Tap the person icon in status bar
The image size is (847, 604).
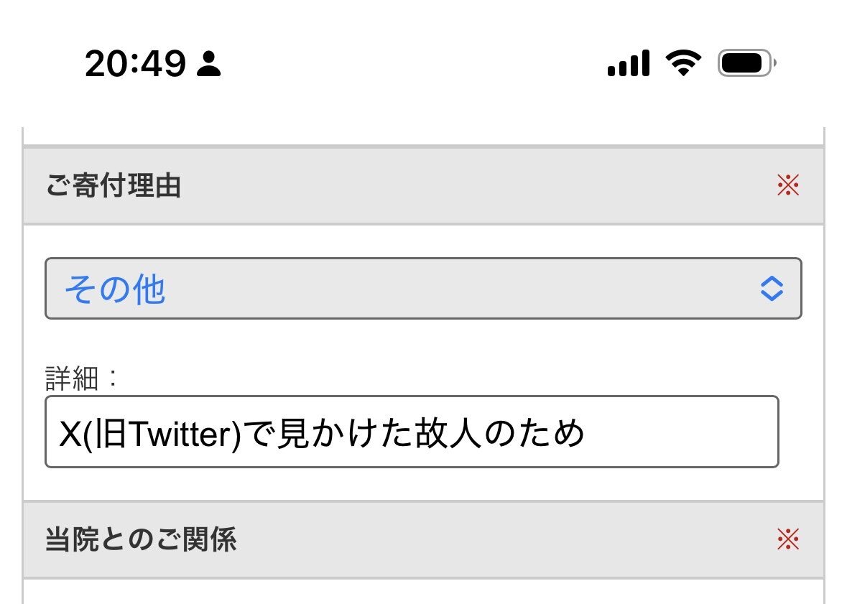pos(209,64)
